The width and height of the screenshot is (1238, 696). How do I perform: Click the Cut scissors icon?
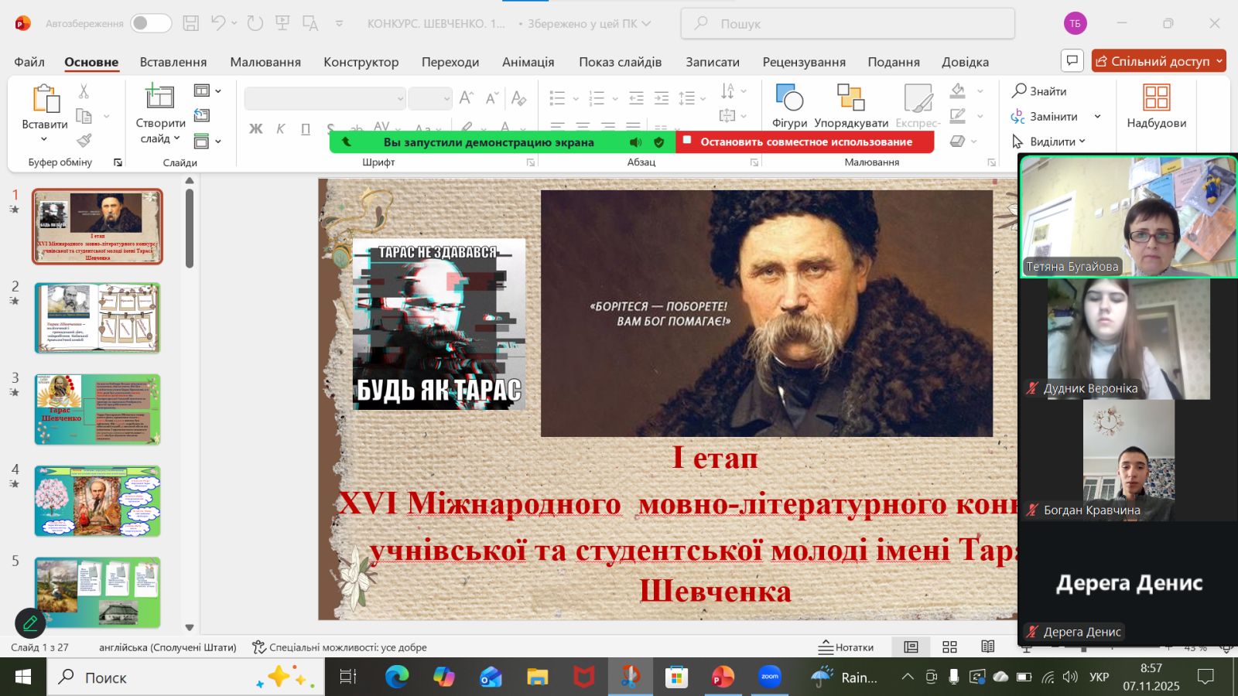tap(84, 91)
